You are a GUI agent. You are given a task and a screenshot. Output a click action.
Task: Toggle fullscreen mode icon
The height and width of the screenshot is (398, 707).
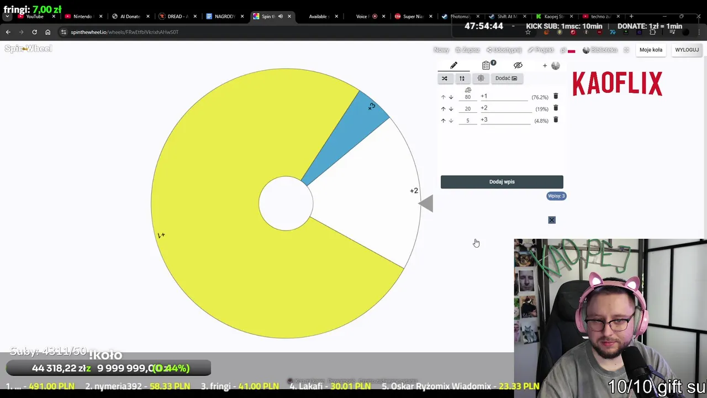(x=626, y=50)
